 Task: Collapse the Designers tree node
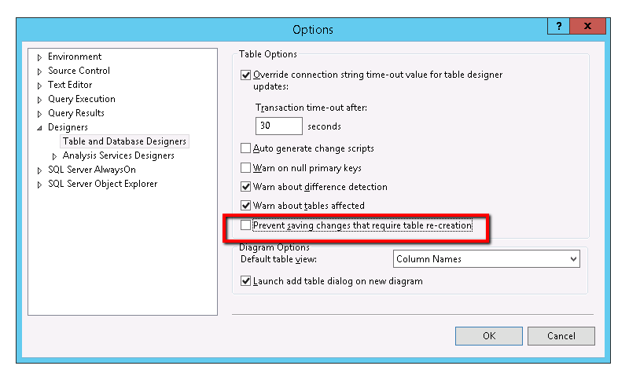39,128
